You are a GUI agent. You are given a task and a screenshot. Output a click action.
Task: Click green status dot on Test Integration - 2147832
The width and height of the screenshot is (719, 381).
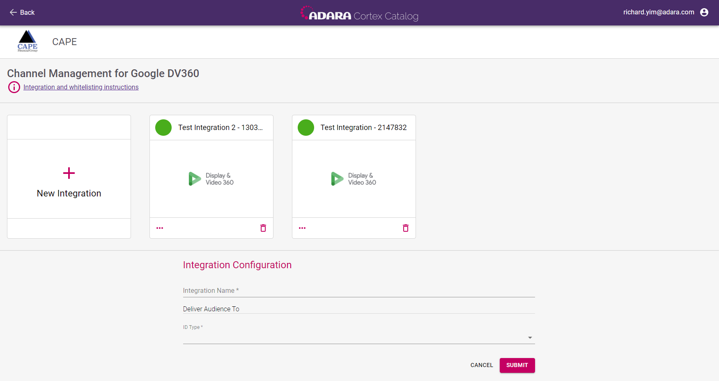click(306, 128)
